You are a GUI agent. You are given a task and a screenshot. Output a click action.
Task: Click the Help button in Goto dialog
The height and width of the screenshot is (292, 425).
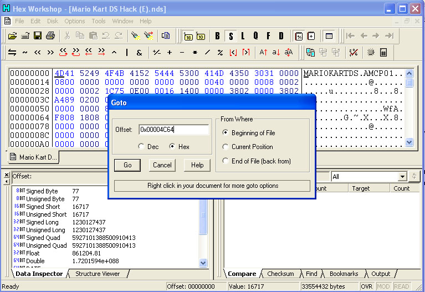pyautogui.click(x=197, y=165)
